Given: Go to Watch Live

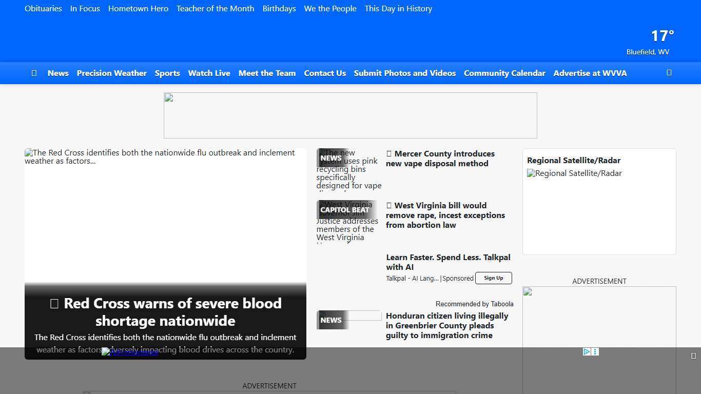Looking at the screenshot, I should [209, 73].
